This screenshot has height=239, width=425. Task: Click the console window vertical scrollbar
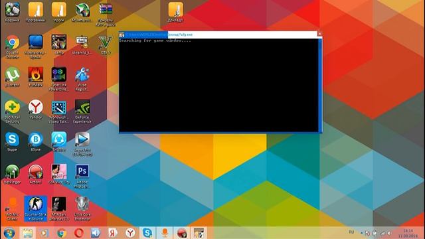click(x=320, y=85)
